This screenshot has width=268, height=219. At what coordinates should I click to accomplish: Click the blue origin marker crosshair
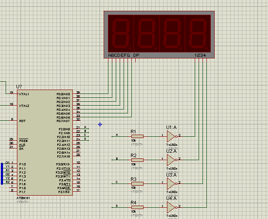tap(100, 125)
